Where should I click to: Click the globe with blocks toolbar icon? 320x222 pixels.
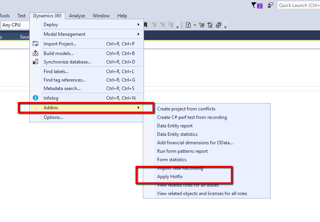tap(218, 25)
